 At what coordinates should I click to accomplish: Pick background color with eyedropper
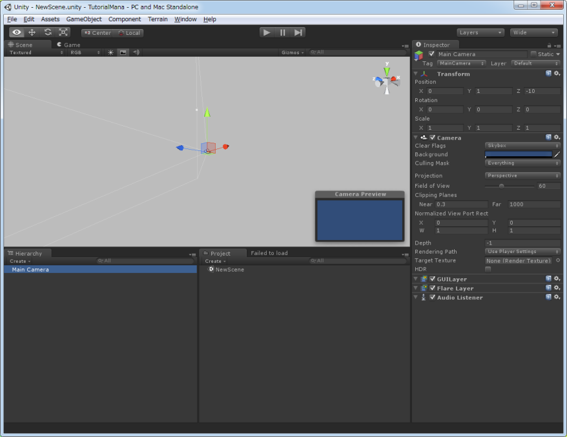[x=557, y=154]
